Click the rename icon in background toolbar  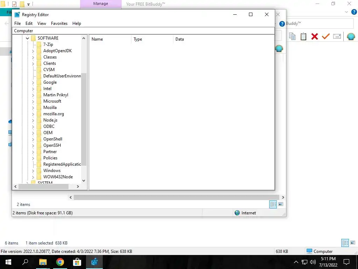tap(337, 36)
